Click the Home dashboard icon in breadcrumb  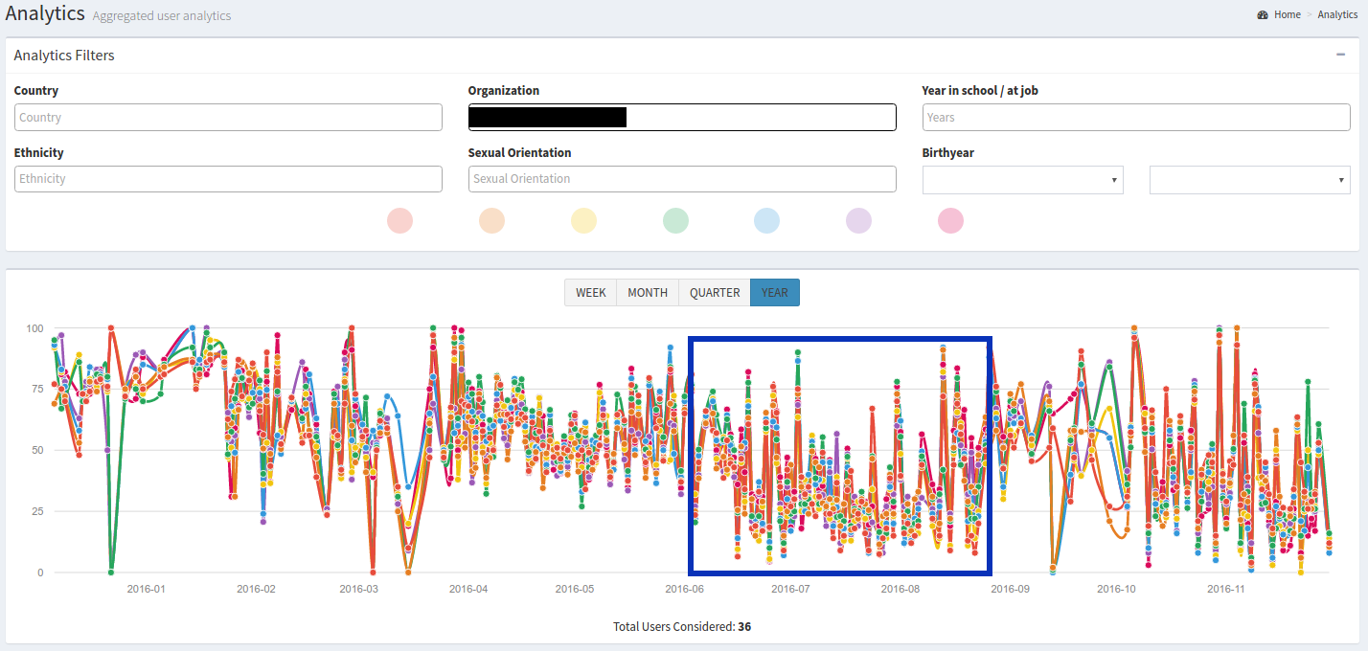point(1263,15)
